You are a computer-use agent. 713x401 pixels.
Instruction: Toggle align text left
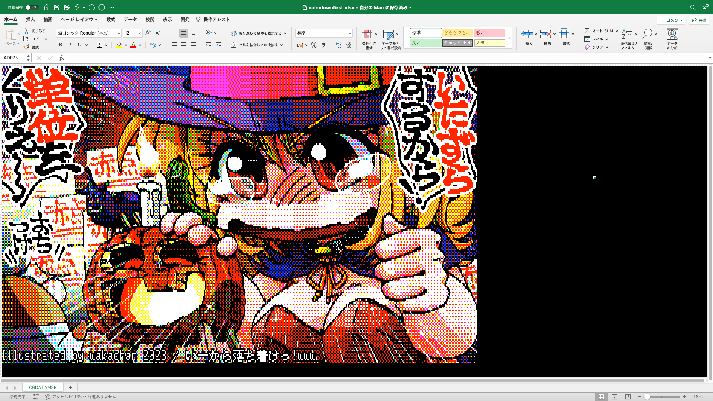coord(174,45)
